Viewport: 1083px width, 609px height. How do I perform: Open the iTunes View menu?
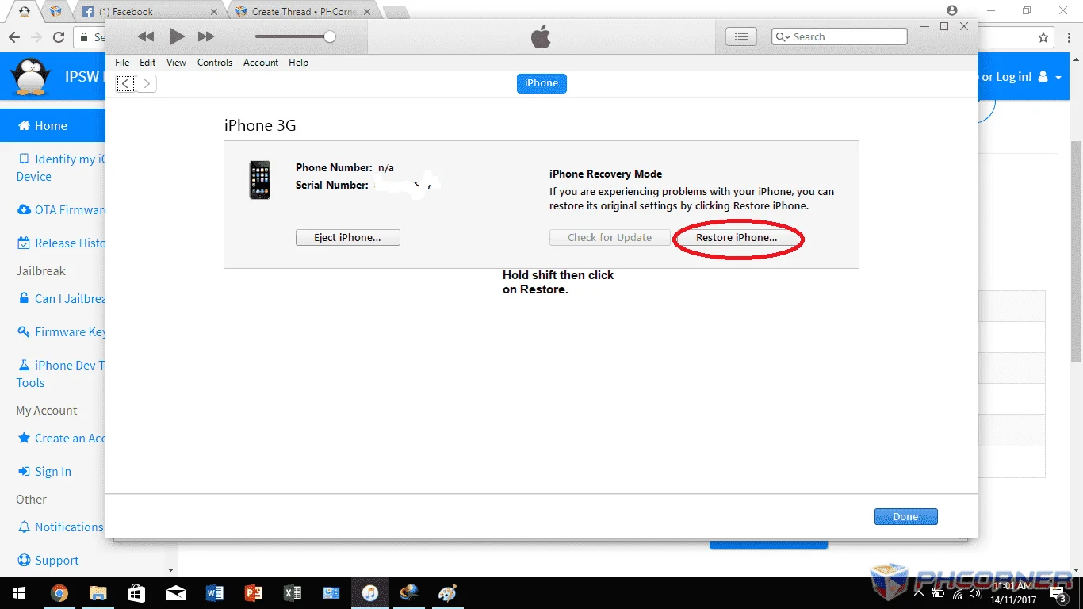point(176,63)
